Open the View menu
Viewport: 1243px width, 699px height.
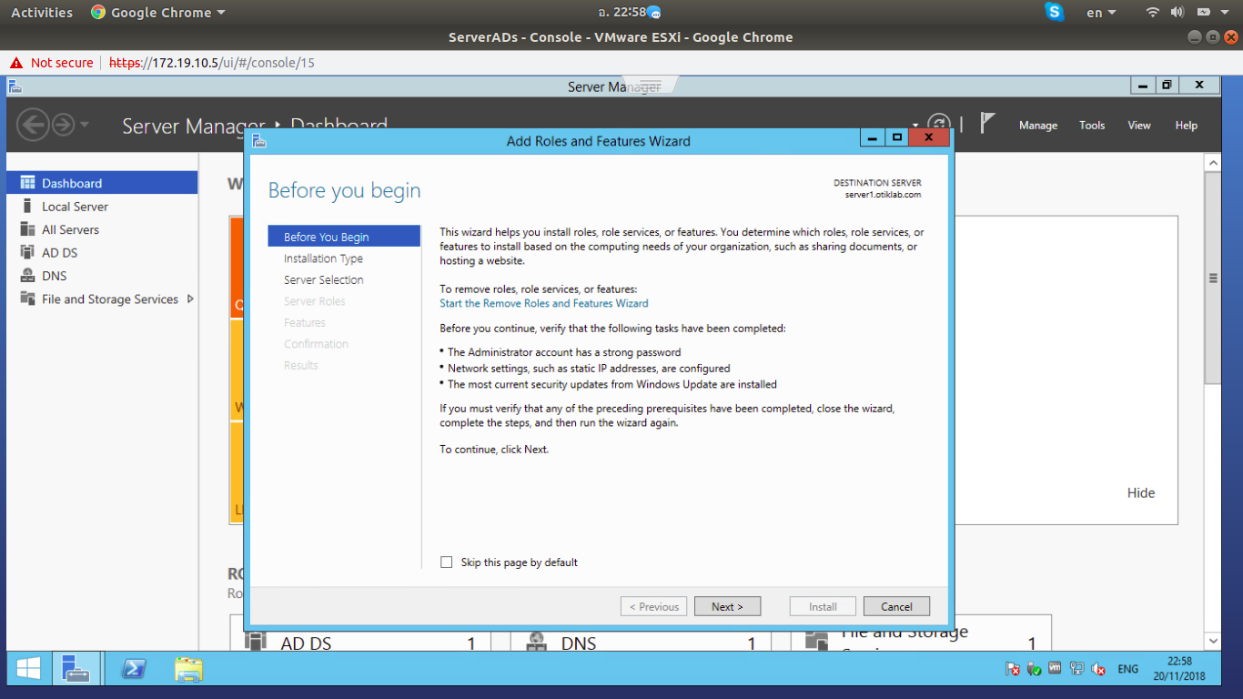(1139, 126)
